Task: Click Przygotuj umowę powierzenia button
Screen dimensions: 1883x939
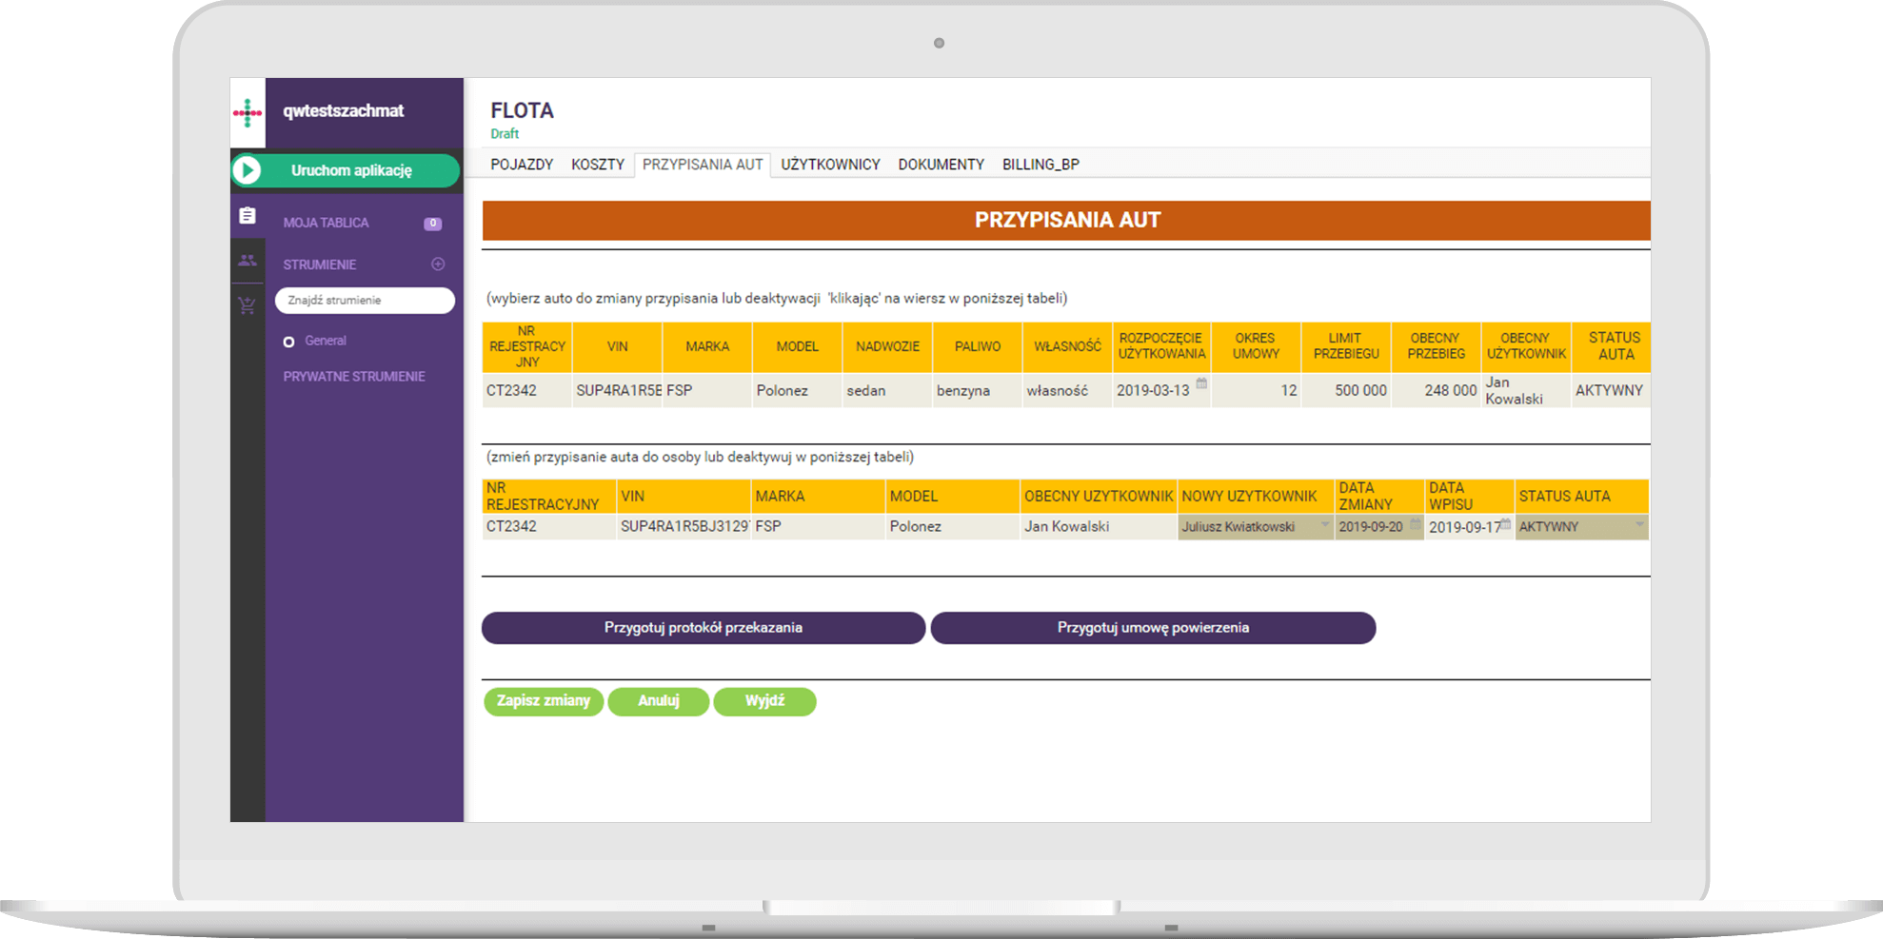Action: tap(1153, 628)
